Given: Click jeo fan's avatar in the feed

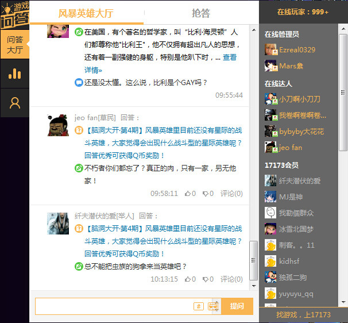Looking at the screenshot, I should coord(58,125).
